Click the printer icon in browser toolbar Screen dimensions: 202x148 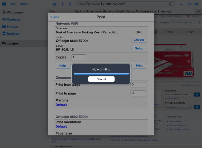(x=196, y=4)
